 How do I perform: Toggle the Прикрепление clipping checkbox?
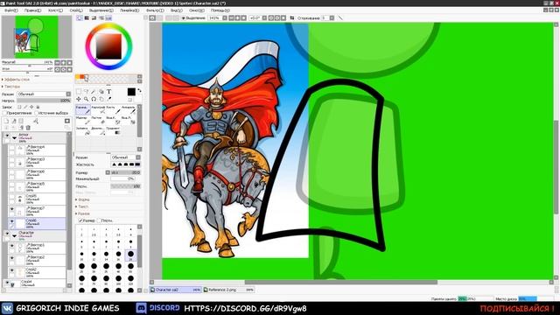pyautogui.click(x=4, y=113)
